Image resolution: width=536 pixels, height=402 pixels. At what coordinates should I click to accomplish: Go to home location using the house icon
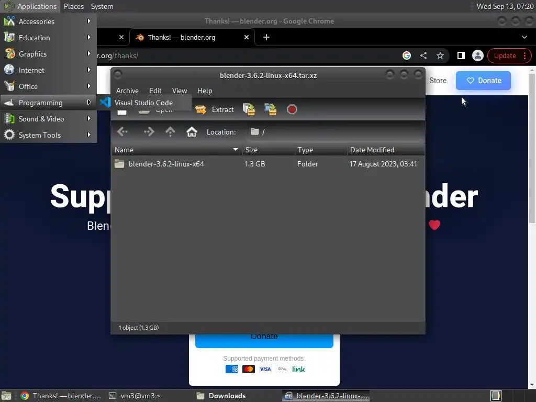[192, 131]
